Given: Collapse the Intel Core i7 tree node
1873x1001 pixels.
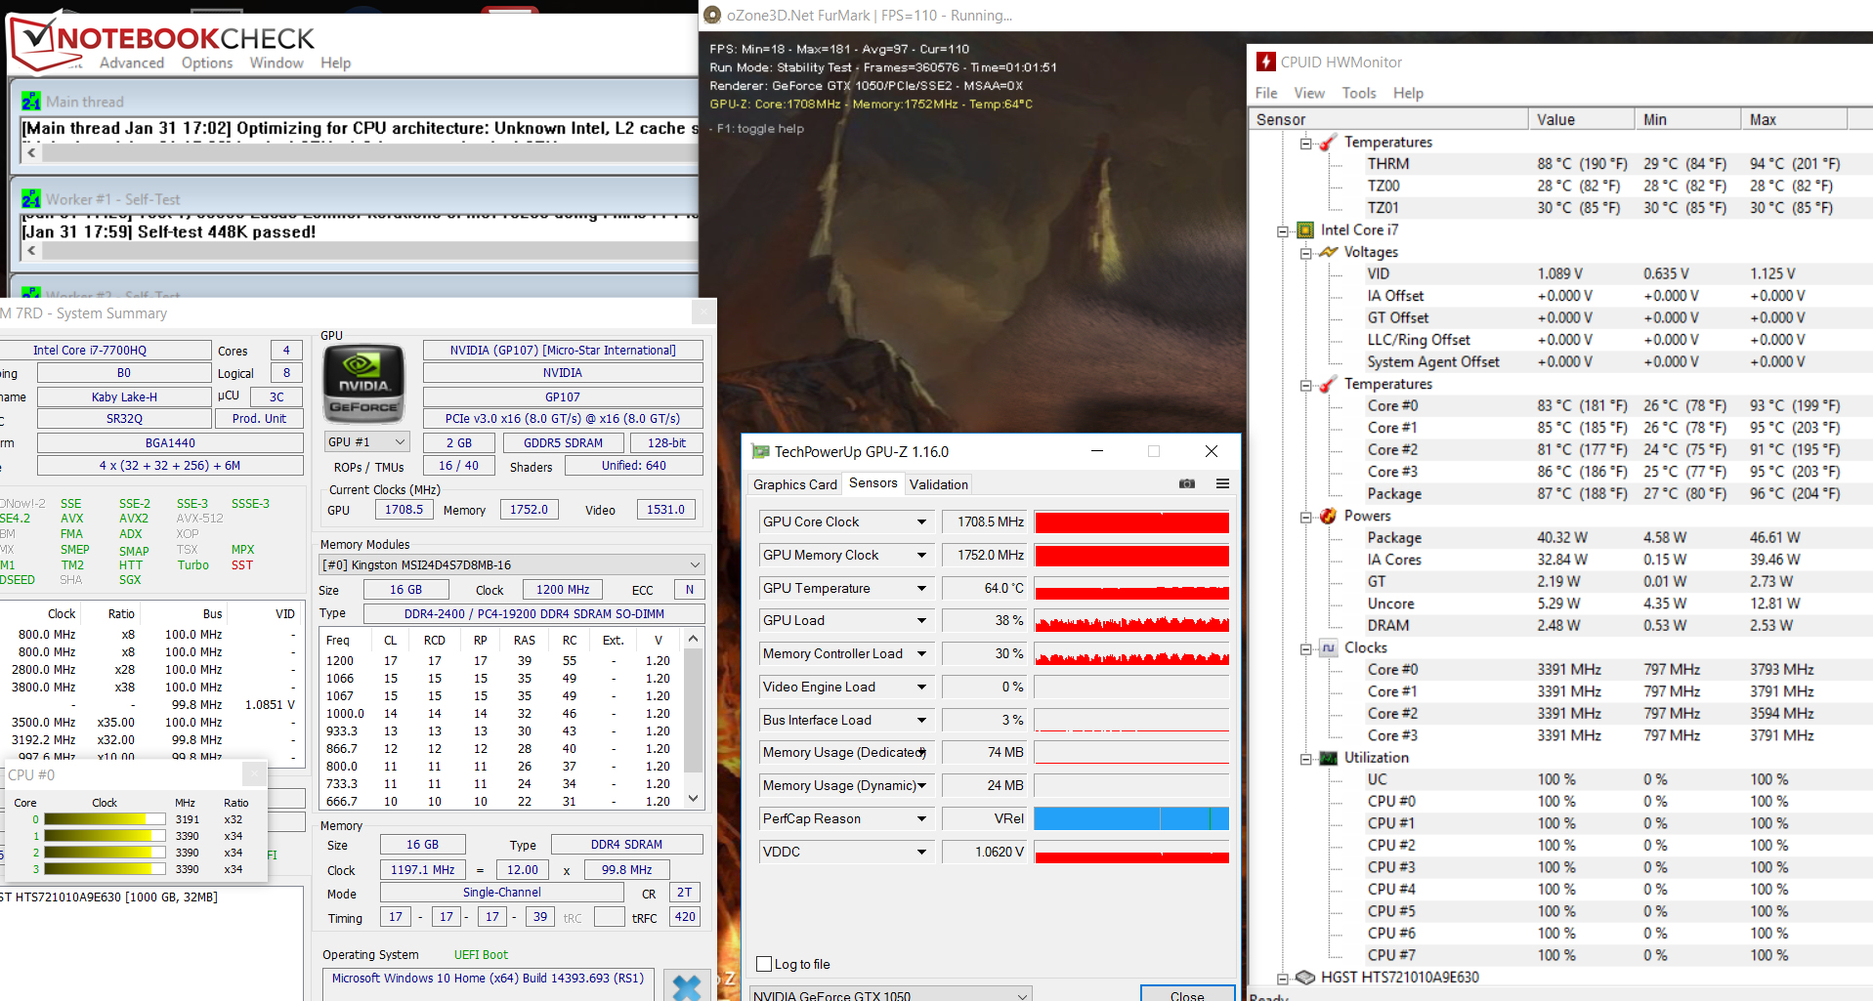Looking at the screenshot, I should click(1283, 231).
